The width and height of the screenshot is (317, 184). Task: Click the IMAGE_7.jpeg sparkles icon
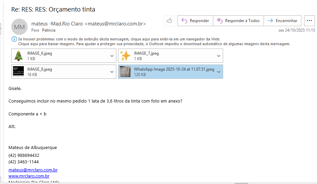(125, 56)
